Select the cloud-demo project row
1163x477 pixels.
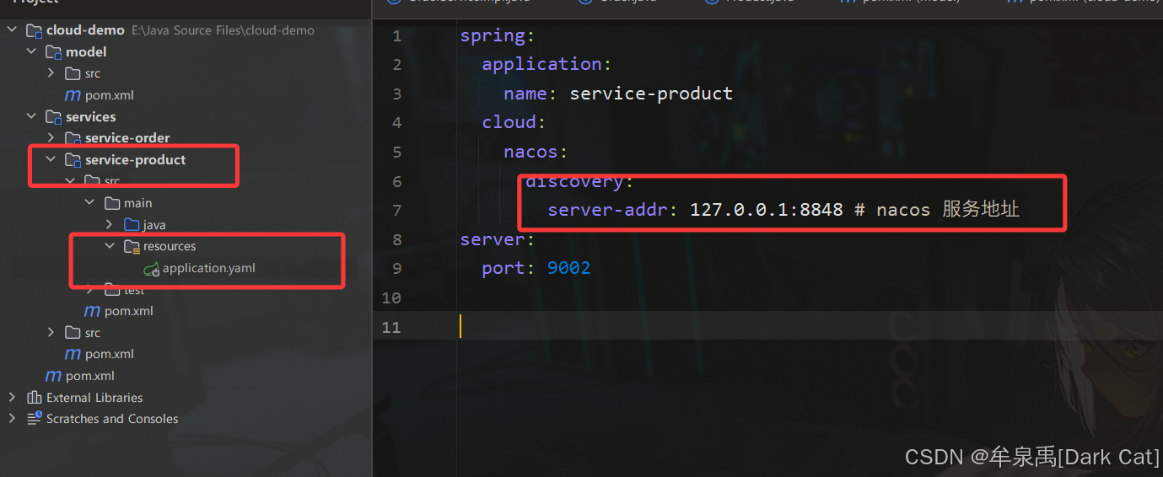tap(186, 30)
